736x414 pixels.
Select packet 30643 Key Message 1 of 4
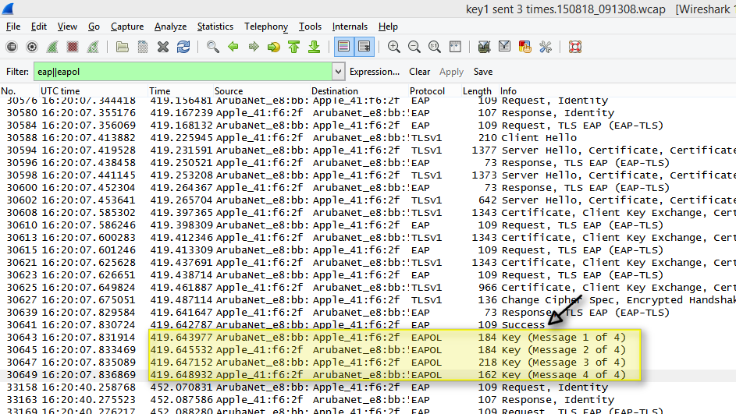368,338
